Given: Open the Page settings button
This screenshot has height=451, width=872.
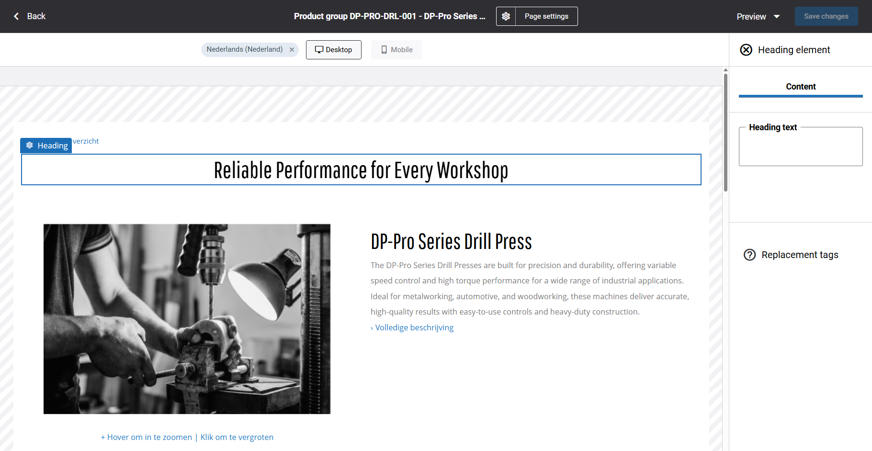Looking at the screenshot, I should (x=546, y=16).
